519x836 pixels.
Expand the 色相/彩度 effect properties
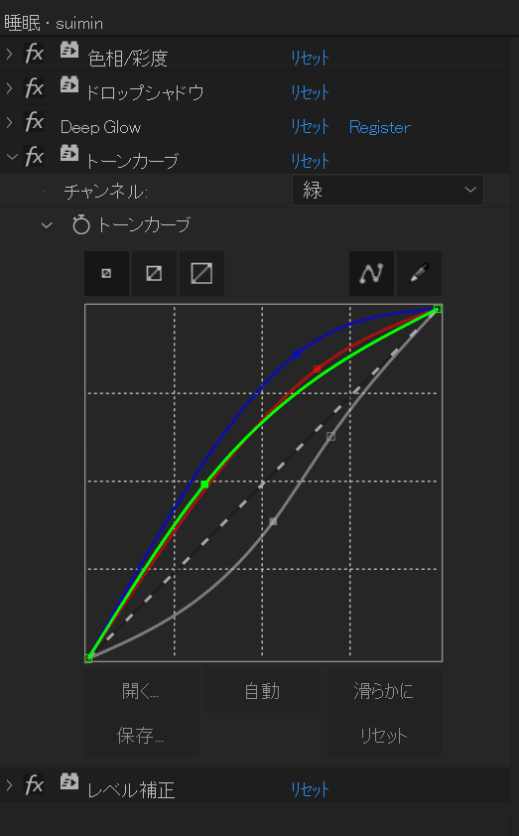point(10,54)
